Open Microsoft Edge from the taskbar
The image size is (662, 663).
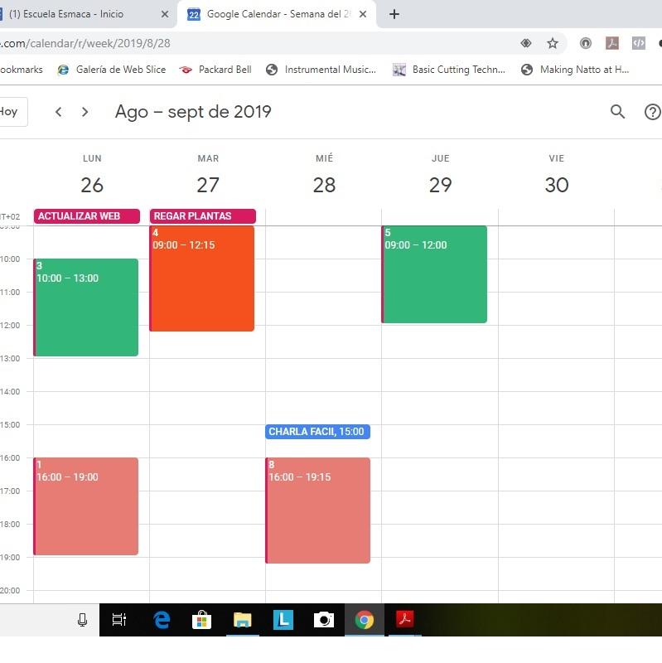[x=162, y=620]
